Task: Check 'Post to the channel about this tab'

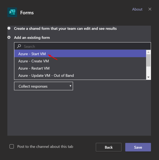Action: 12,146
